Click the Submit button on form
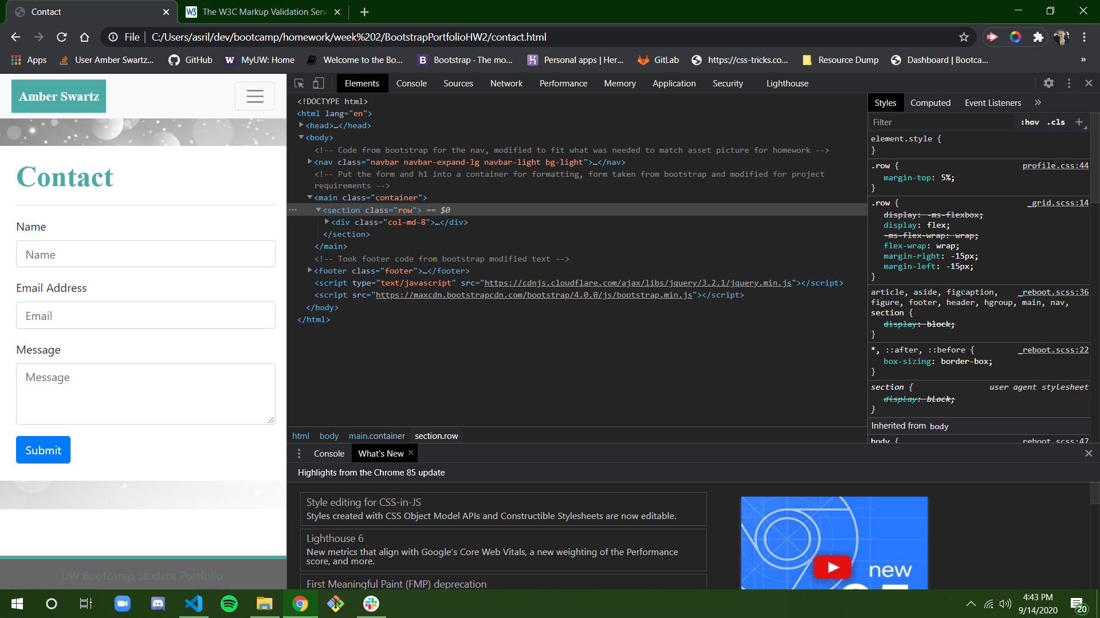 click(43, 450)
